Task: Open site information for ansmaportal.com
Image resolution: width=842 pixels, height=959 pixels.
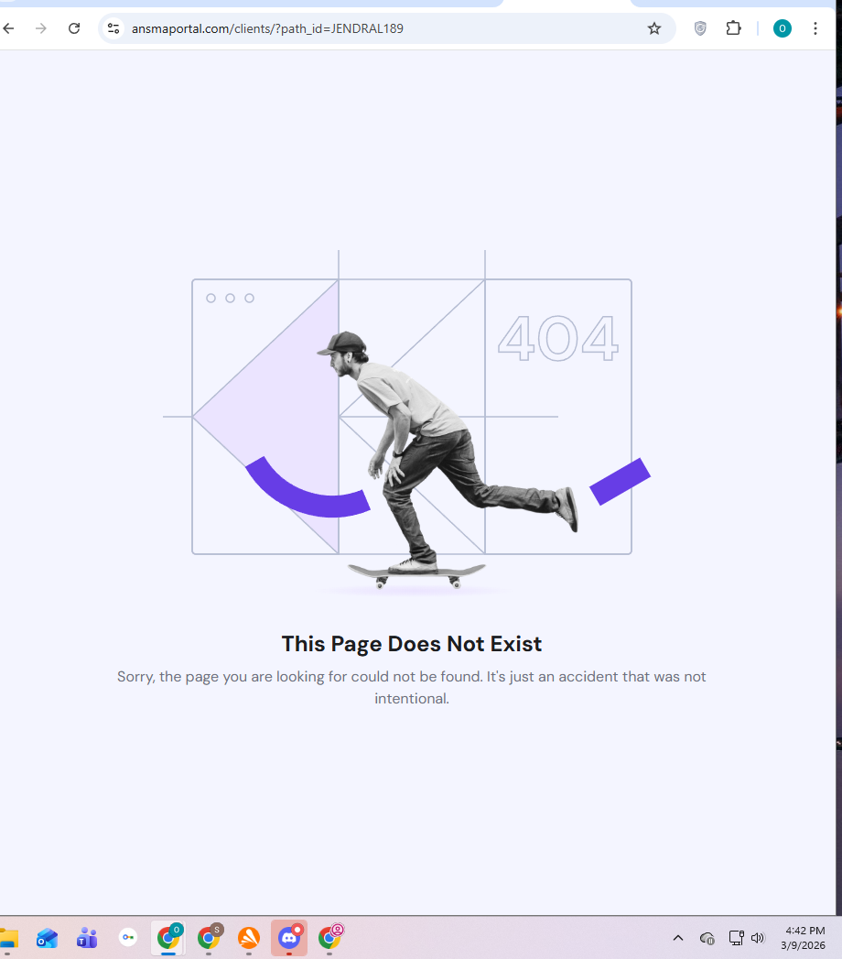Action: [x=113, y=28]
